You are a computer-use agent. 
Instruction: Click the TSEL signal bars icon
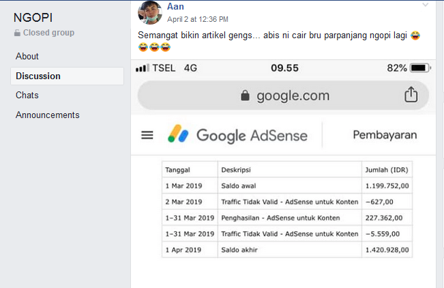coord(143,68)
